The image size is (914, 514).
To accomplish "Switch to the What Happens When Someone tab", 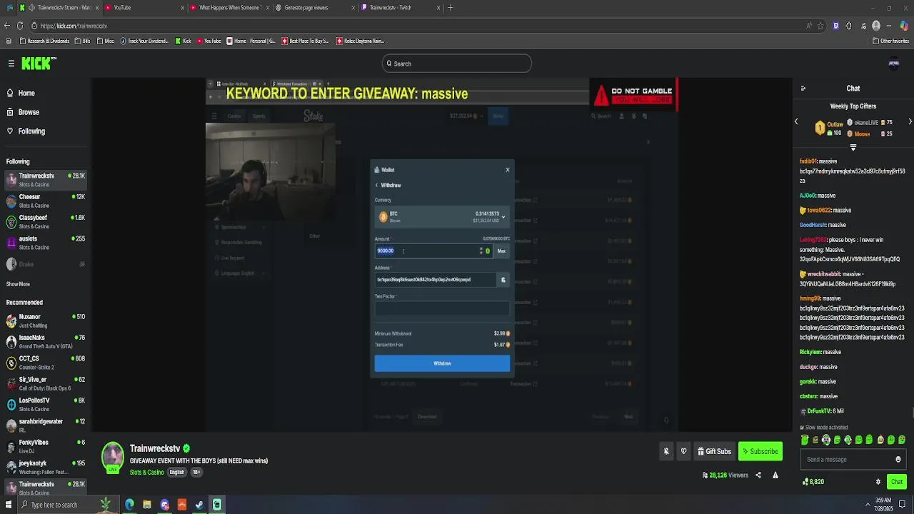I will 228,8.
